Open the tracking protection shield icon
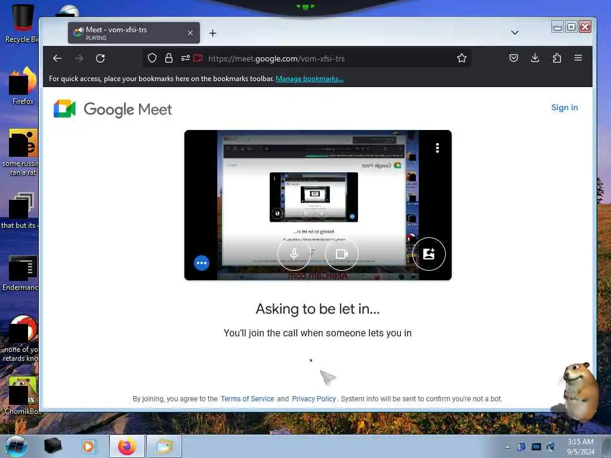The width and height of the screenshot is (611, 458). 152,58
